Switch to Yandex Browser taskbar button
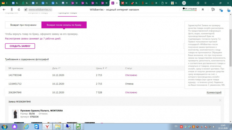This screenshot has width=232, height=130. pyautogui.click(x=47, y=127)
